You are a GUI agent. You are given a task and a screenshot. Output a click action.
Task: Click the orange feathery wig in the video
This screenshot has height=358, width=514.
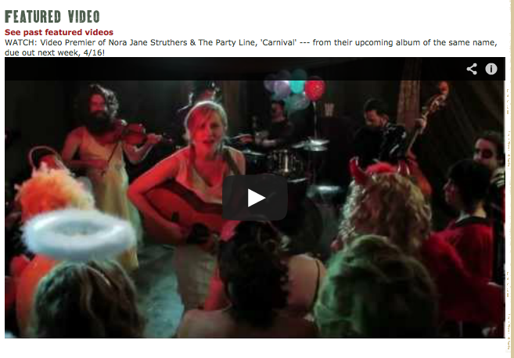tap(52, 192)
